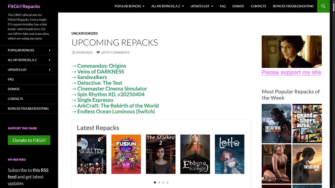The width and height of the screenshot is (335, 188).
Task: Open The Last of Us Part II cover
Action: [x=276, y=124]
